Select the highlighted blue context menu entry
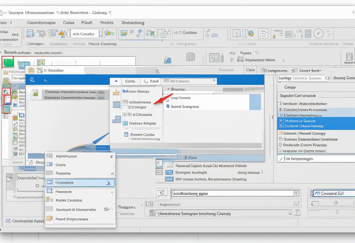355x243 pixels. (80, 183)
